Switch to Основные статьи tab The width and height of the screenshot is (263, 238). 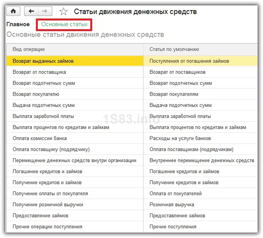[x=64, y=24]
